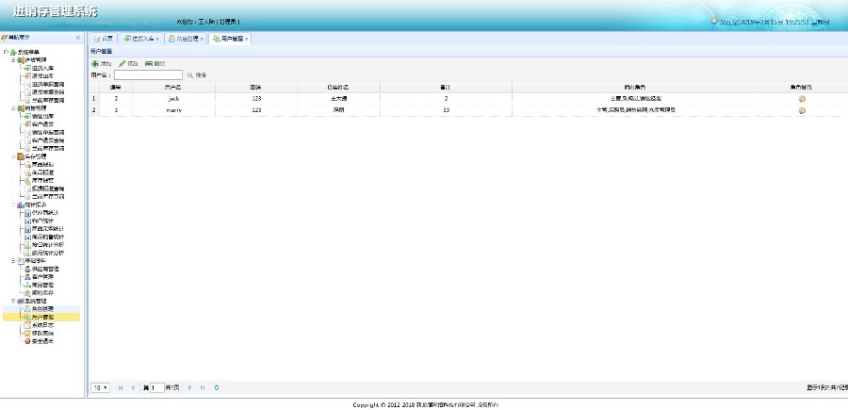Select the jack username cell
This screenshot has width=848, height=410.
click(x=173, y=98)
